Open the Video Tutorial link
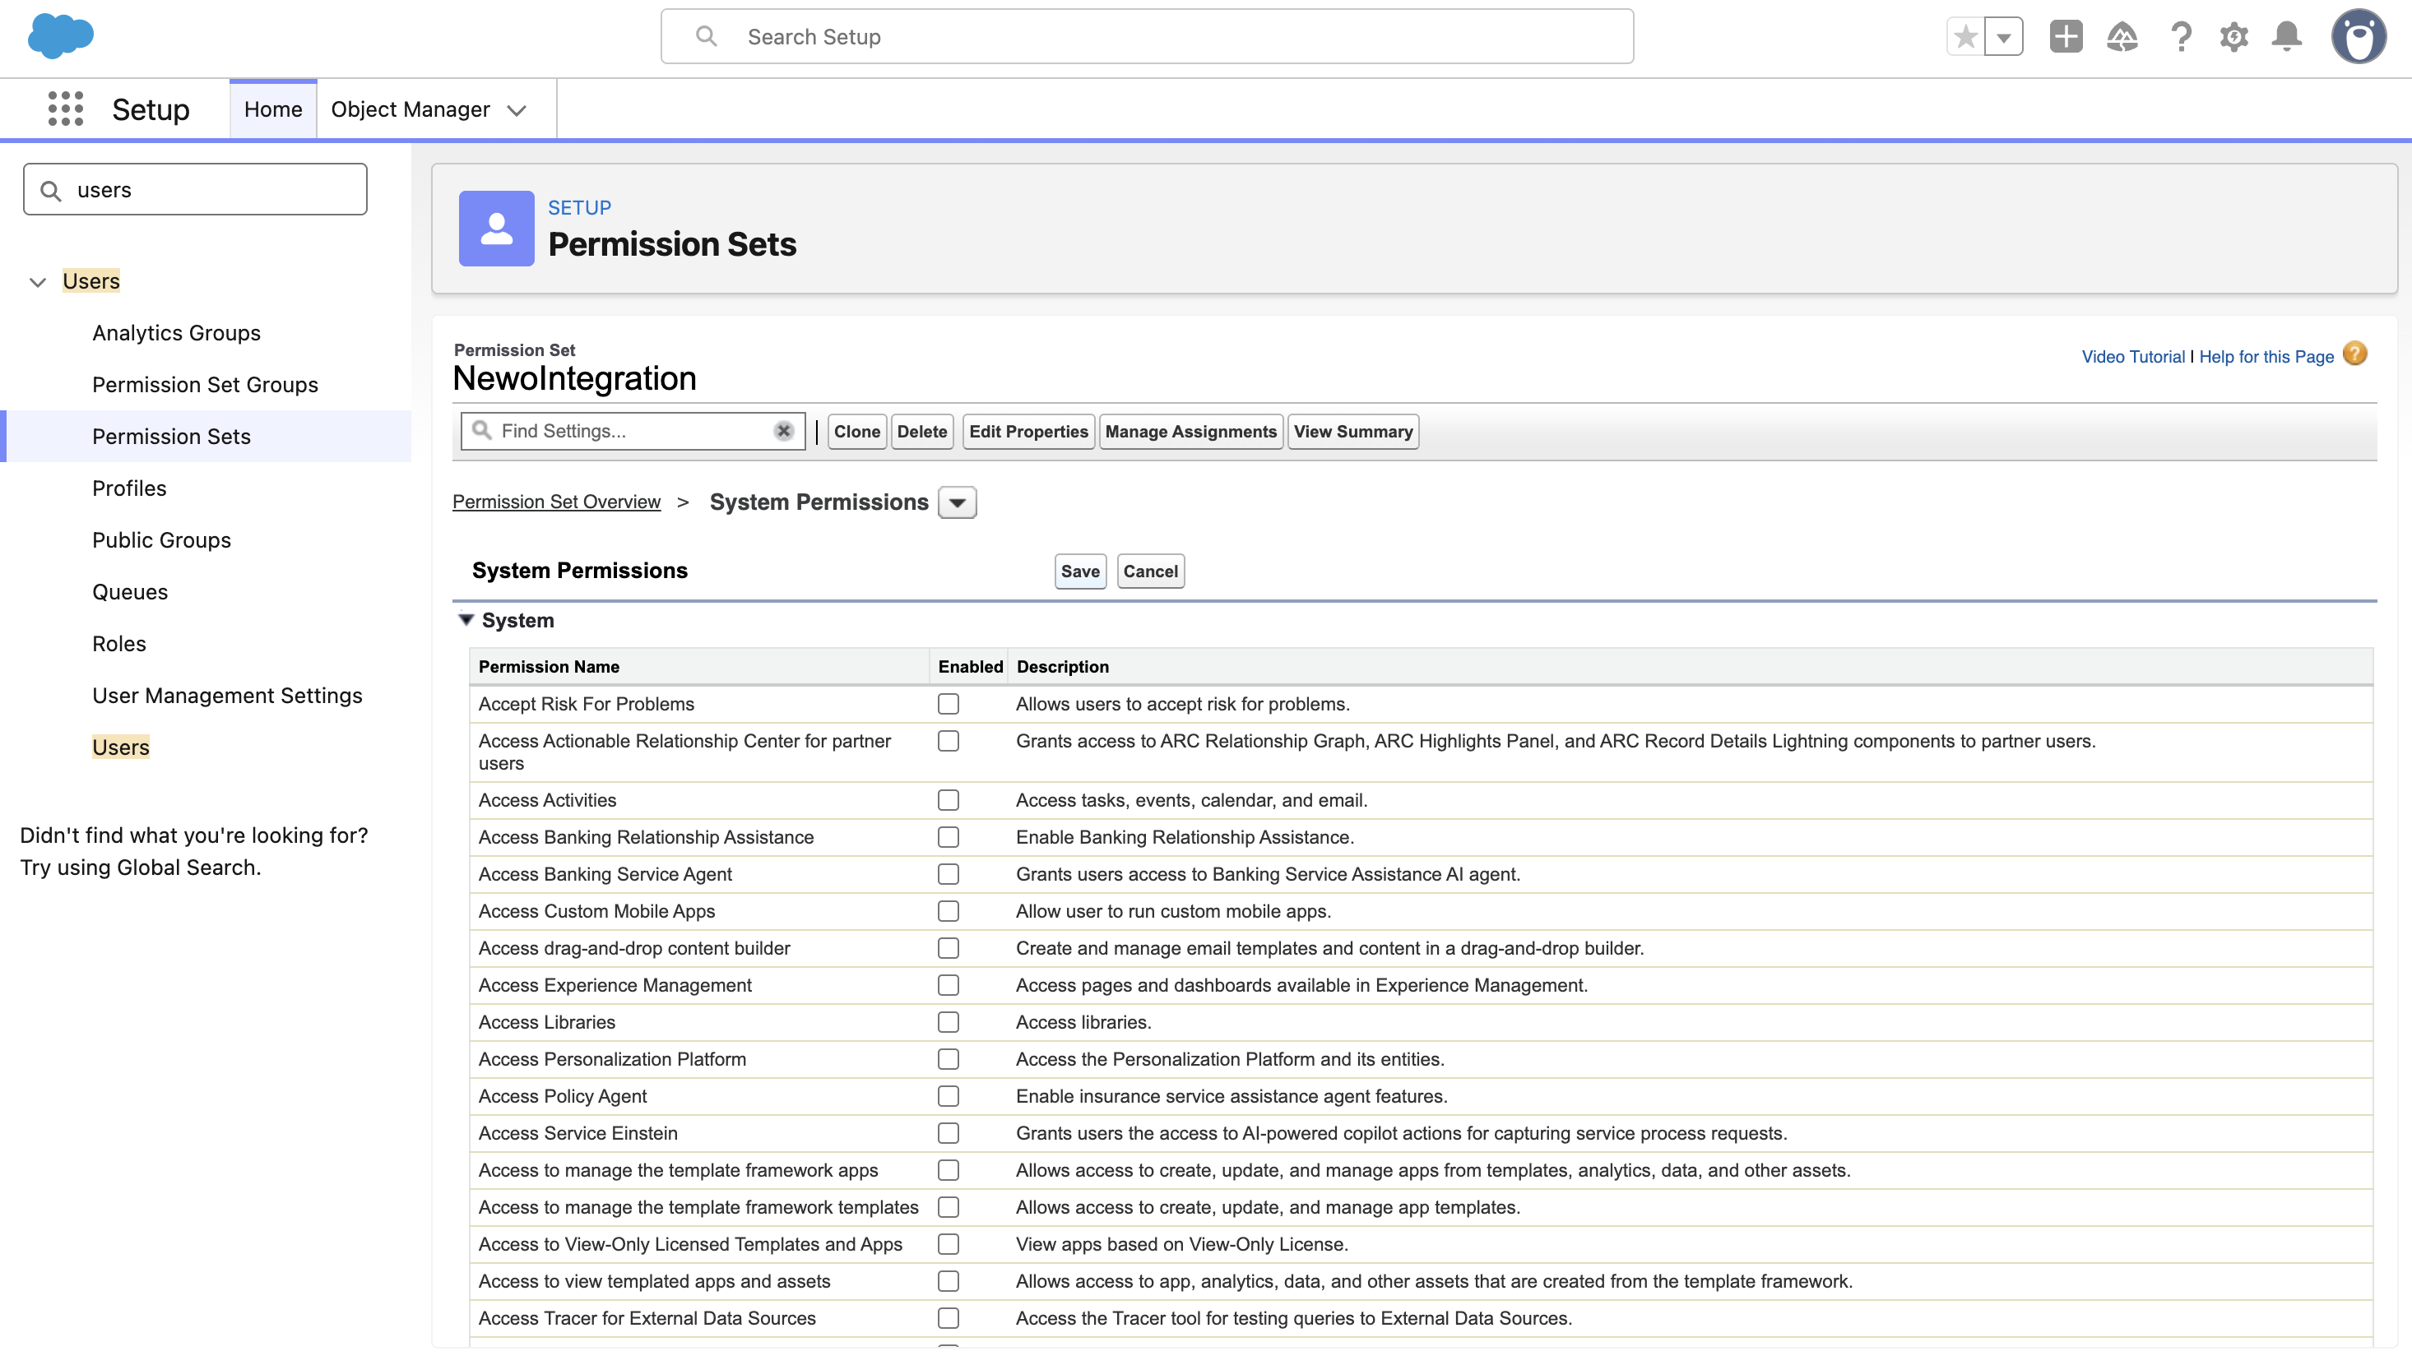Image resolution: width=2412 pixels, height=1365 pixels. (x=2132, y=356)
